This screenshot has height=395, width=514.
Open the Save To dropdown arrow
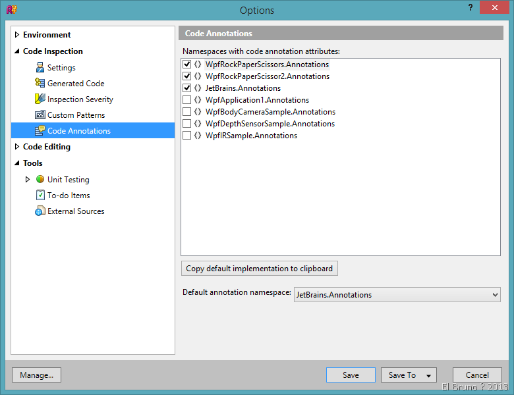click(x=428, y=375)
